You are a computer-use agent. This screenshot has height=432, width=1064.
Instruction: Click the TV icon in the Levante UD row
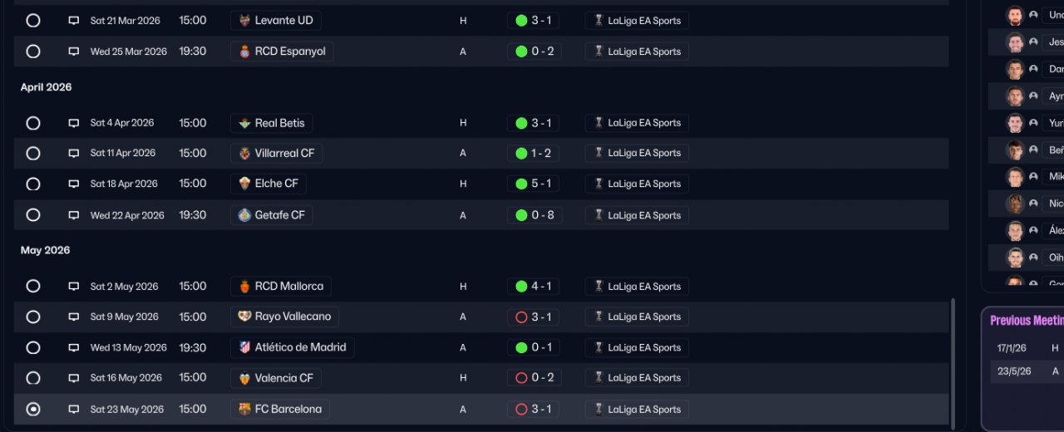tap(74, 21)
